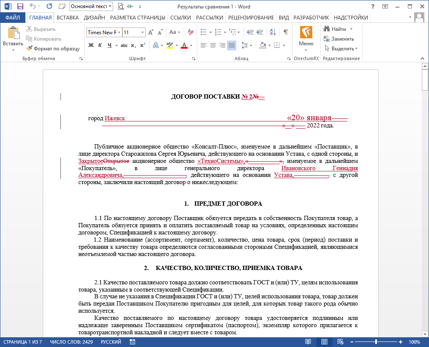The image size is (429, 347).
Task: Clear all formatting eraser icon
Action: (191, 32)
